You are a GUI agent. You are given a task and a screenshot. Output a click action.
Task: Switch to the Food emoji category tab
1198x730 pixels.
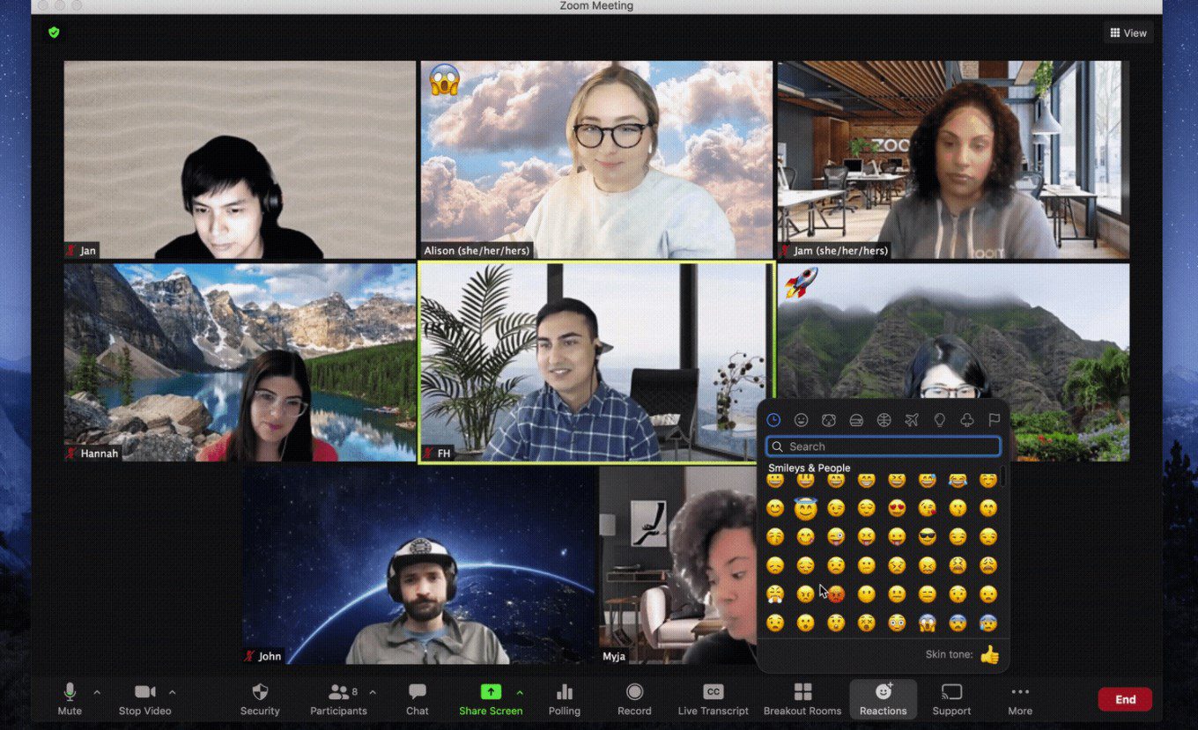click(x=855, y=420)
